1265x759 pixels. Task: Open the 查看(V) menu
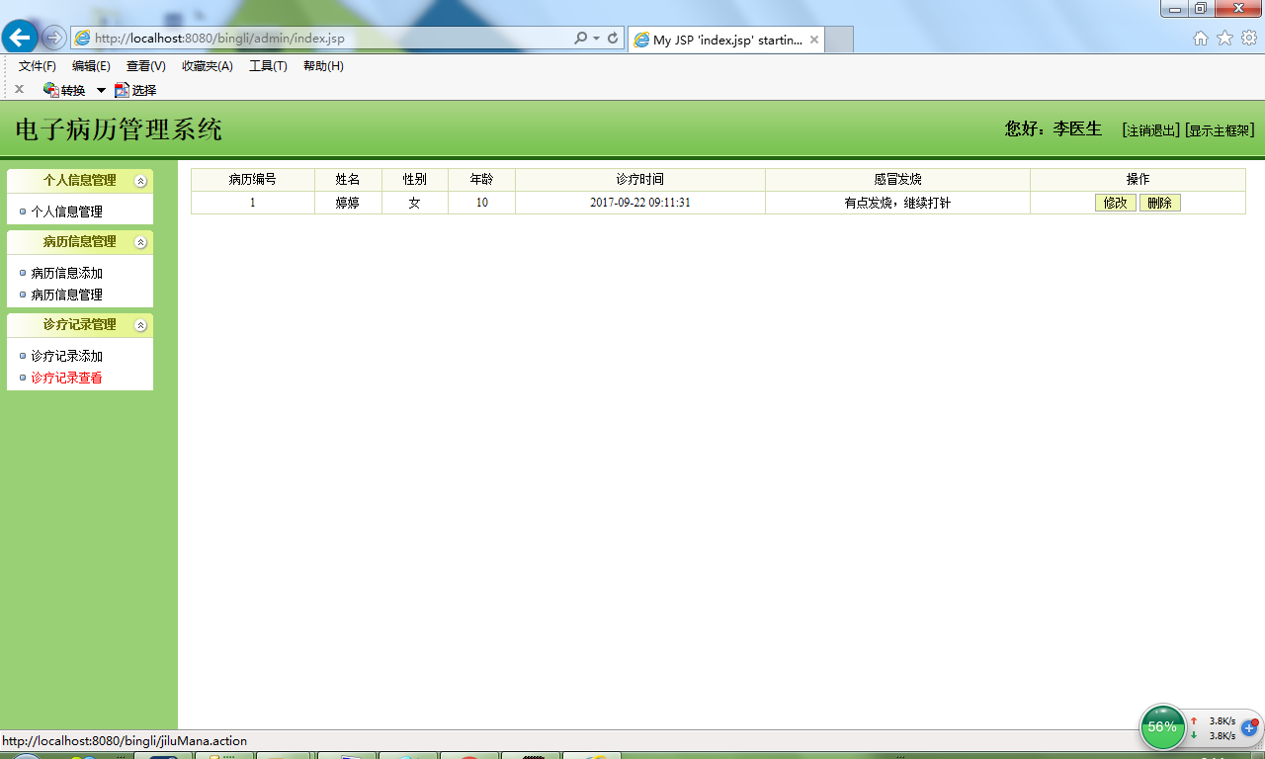pos(146,66)
